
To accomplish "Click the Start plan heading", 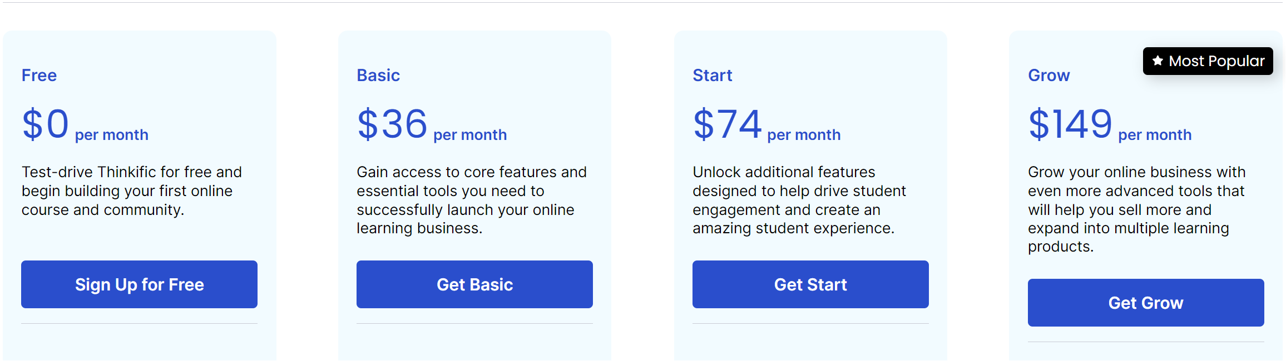I will click(x=712, y=75).
